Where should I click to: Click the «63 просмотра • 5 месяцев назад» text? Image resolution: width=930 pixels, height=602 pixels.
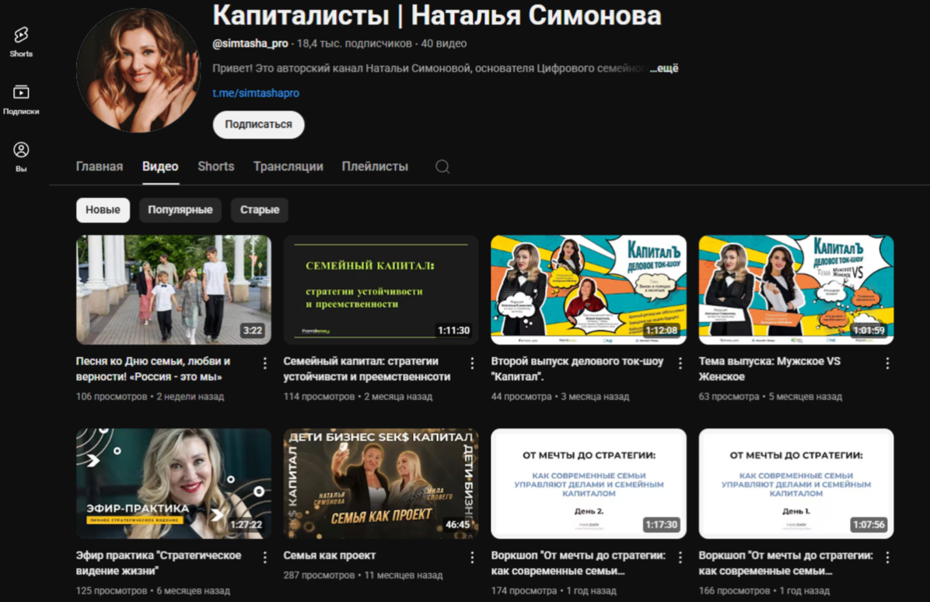tap(771, 396)
